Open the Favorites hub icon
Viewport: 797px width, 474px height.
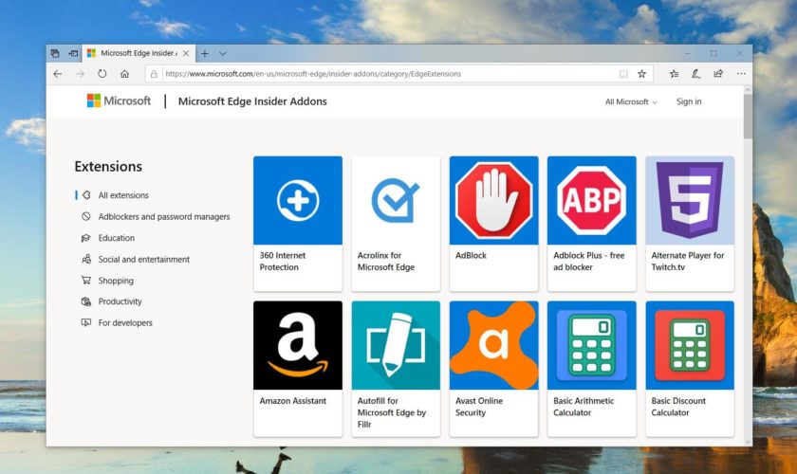pos(674,74)
